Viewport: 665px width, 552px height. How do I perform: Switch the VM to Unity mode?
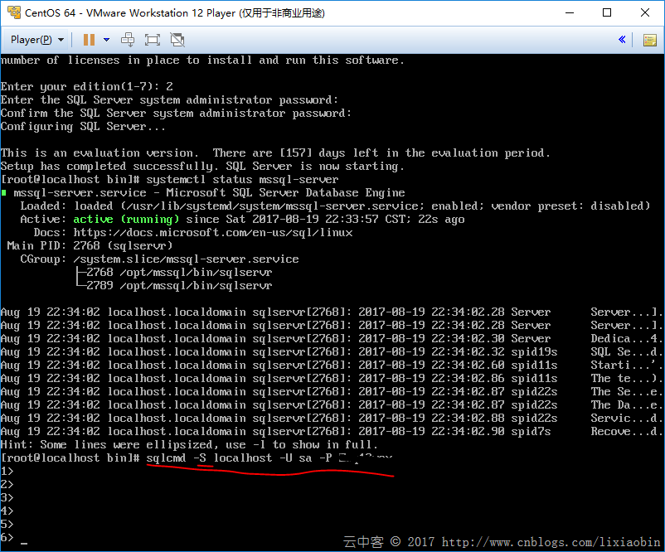click(177, 40)
